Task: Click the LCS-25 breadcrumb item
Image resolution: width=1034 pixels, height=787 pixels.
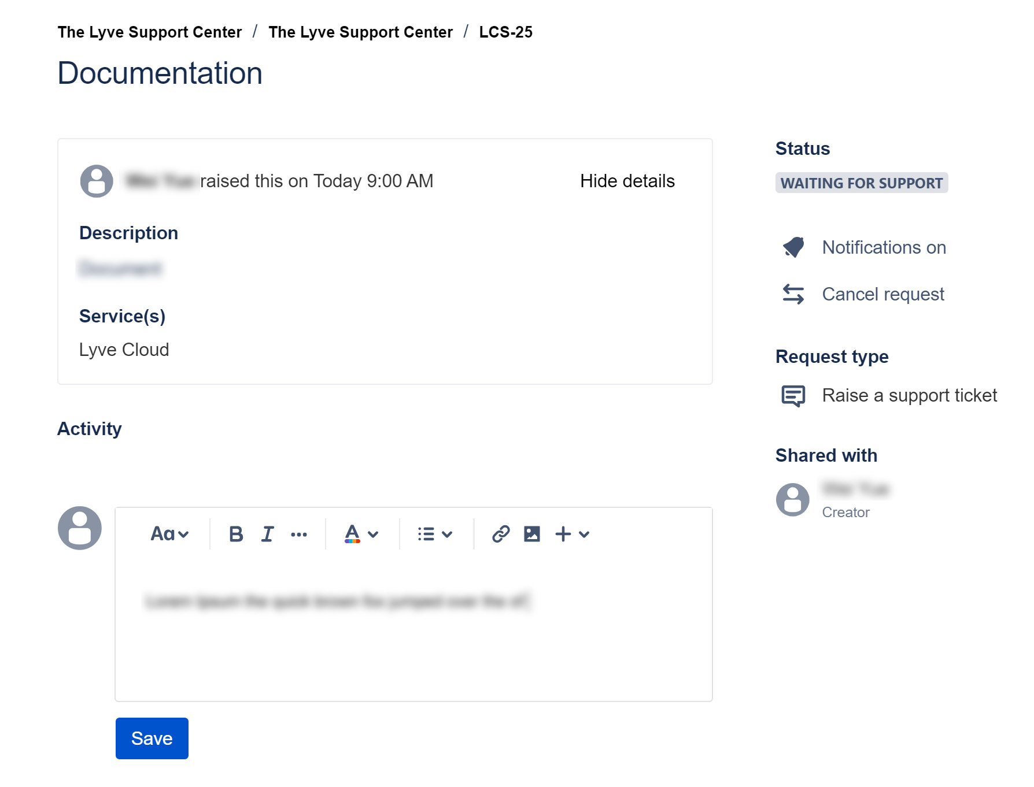Action: (505, 32)
